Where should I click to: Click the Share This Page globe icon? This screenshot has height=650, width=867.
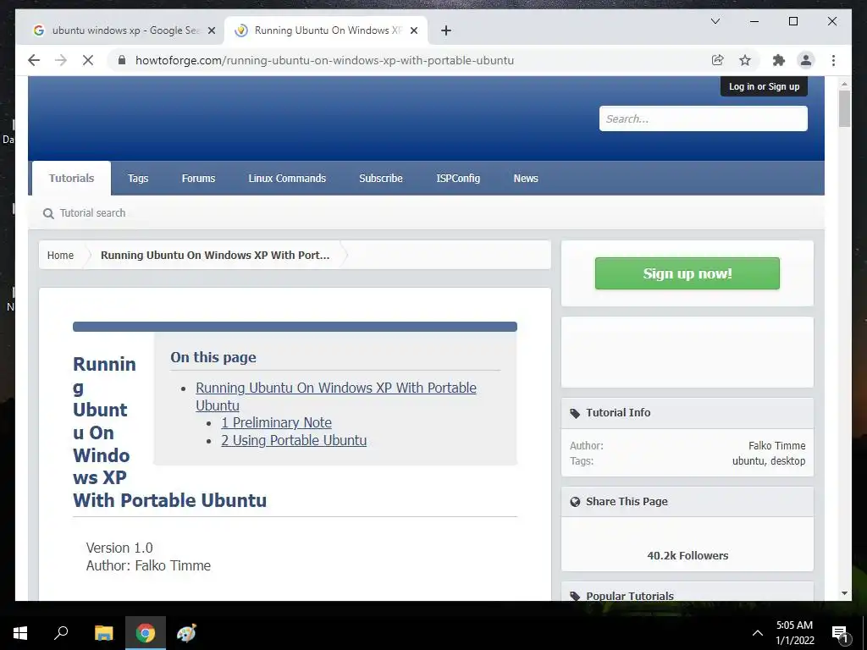(575, 502)
